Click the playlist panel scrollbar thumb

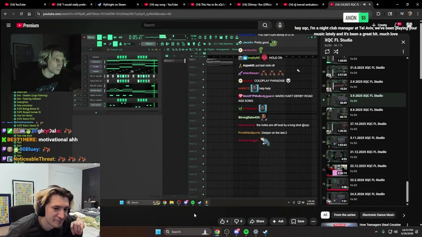(407, 191)
